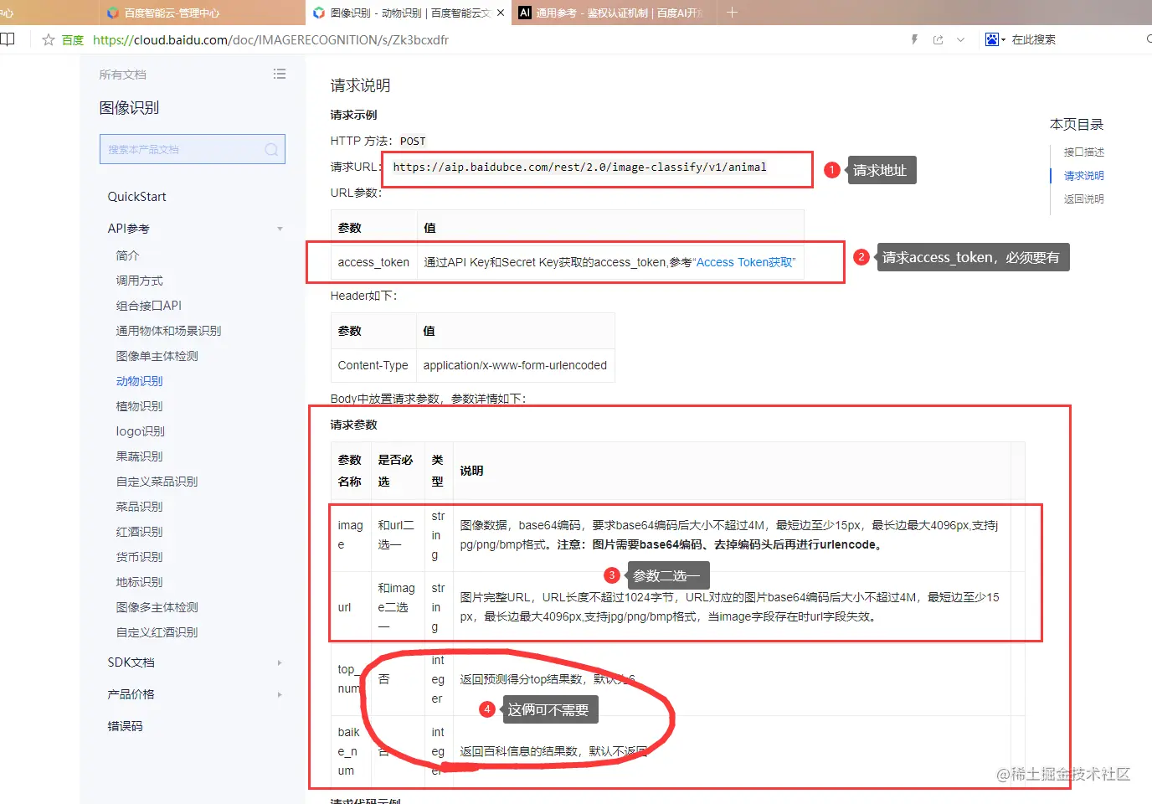Open the 图像多主体检测 doc

[x=157, y=607]
